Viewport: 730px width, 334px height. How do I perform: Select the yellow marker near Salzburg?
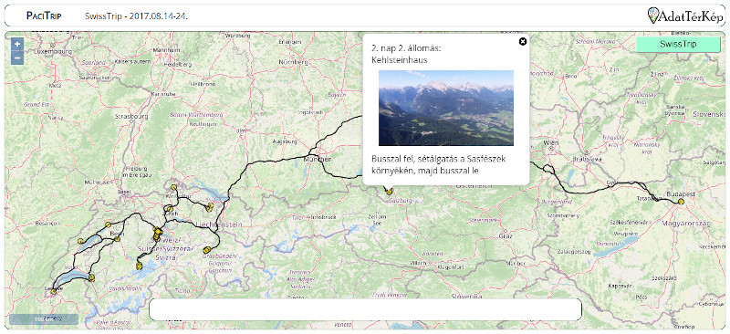(389, 192)
